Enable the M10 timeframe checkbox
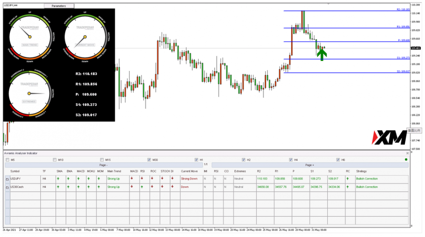This screenshot has width=425, height=237. [55, 160]
